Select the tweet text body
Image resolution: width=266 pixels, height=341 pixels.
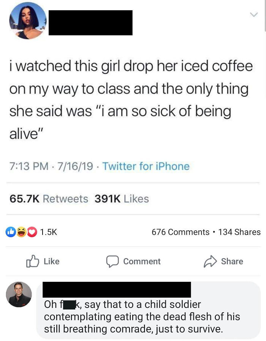129,97
